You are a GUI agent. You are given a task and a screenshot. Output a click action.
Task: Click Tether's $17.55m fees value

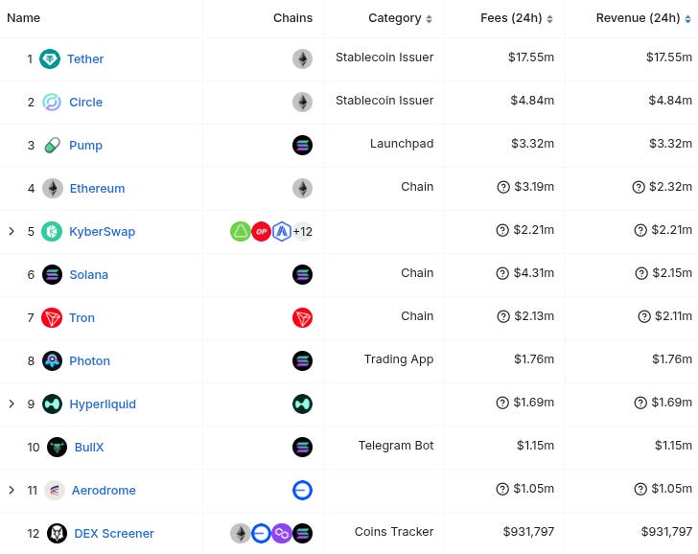pyautogui.click(x=531, y=57)
